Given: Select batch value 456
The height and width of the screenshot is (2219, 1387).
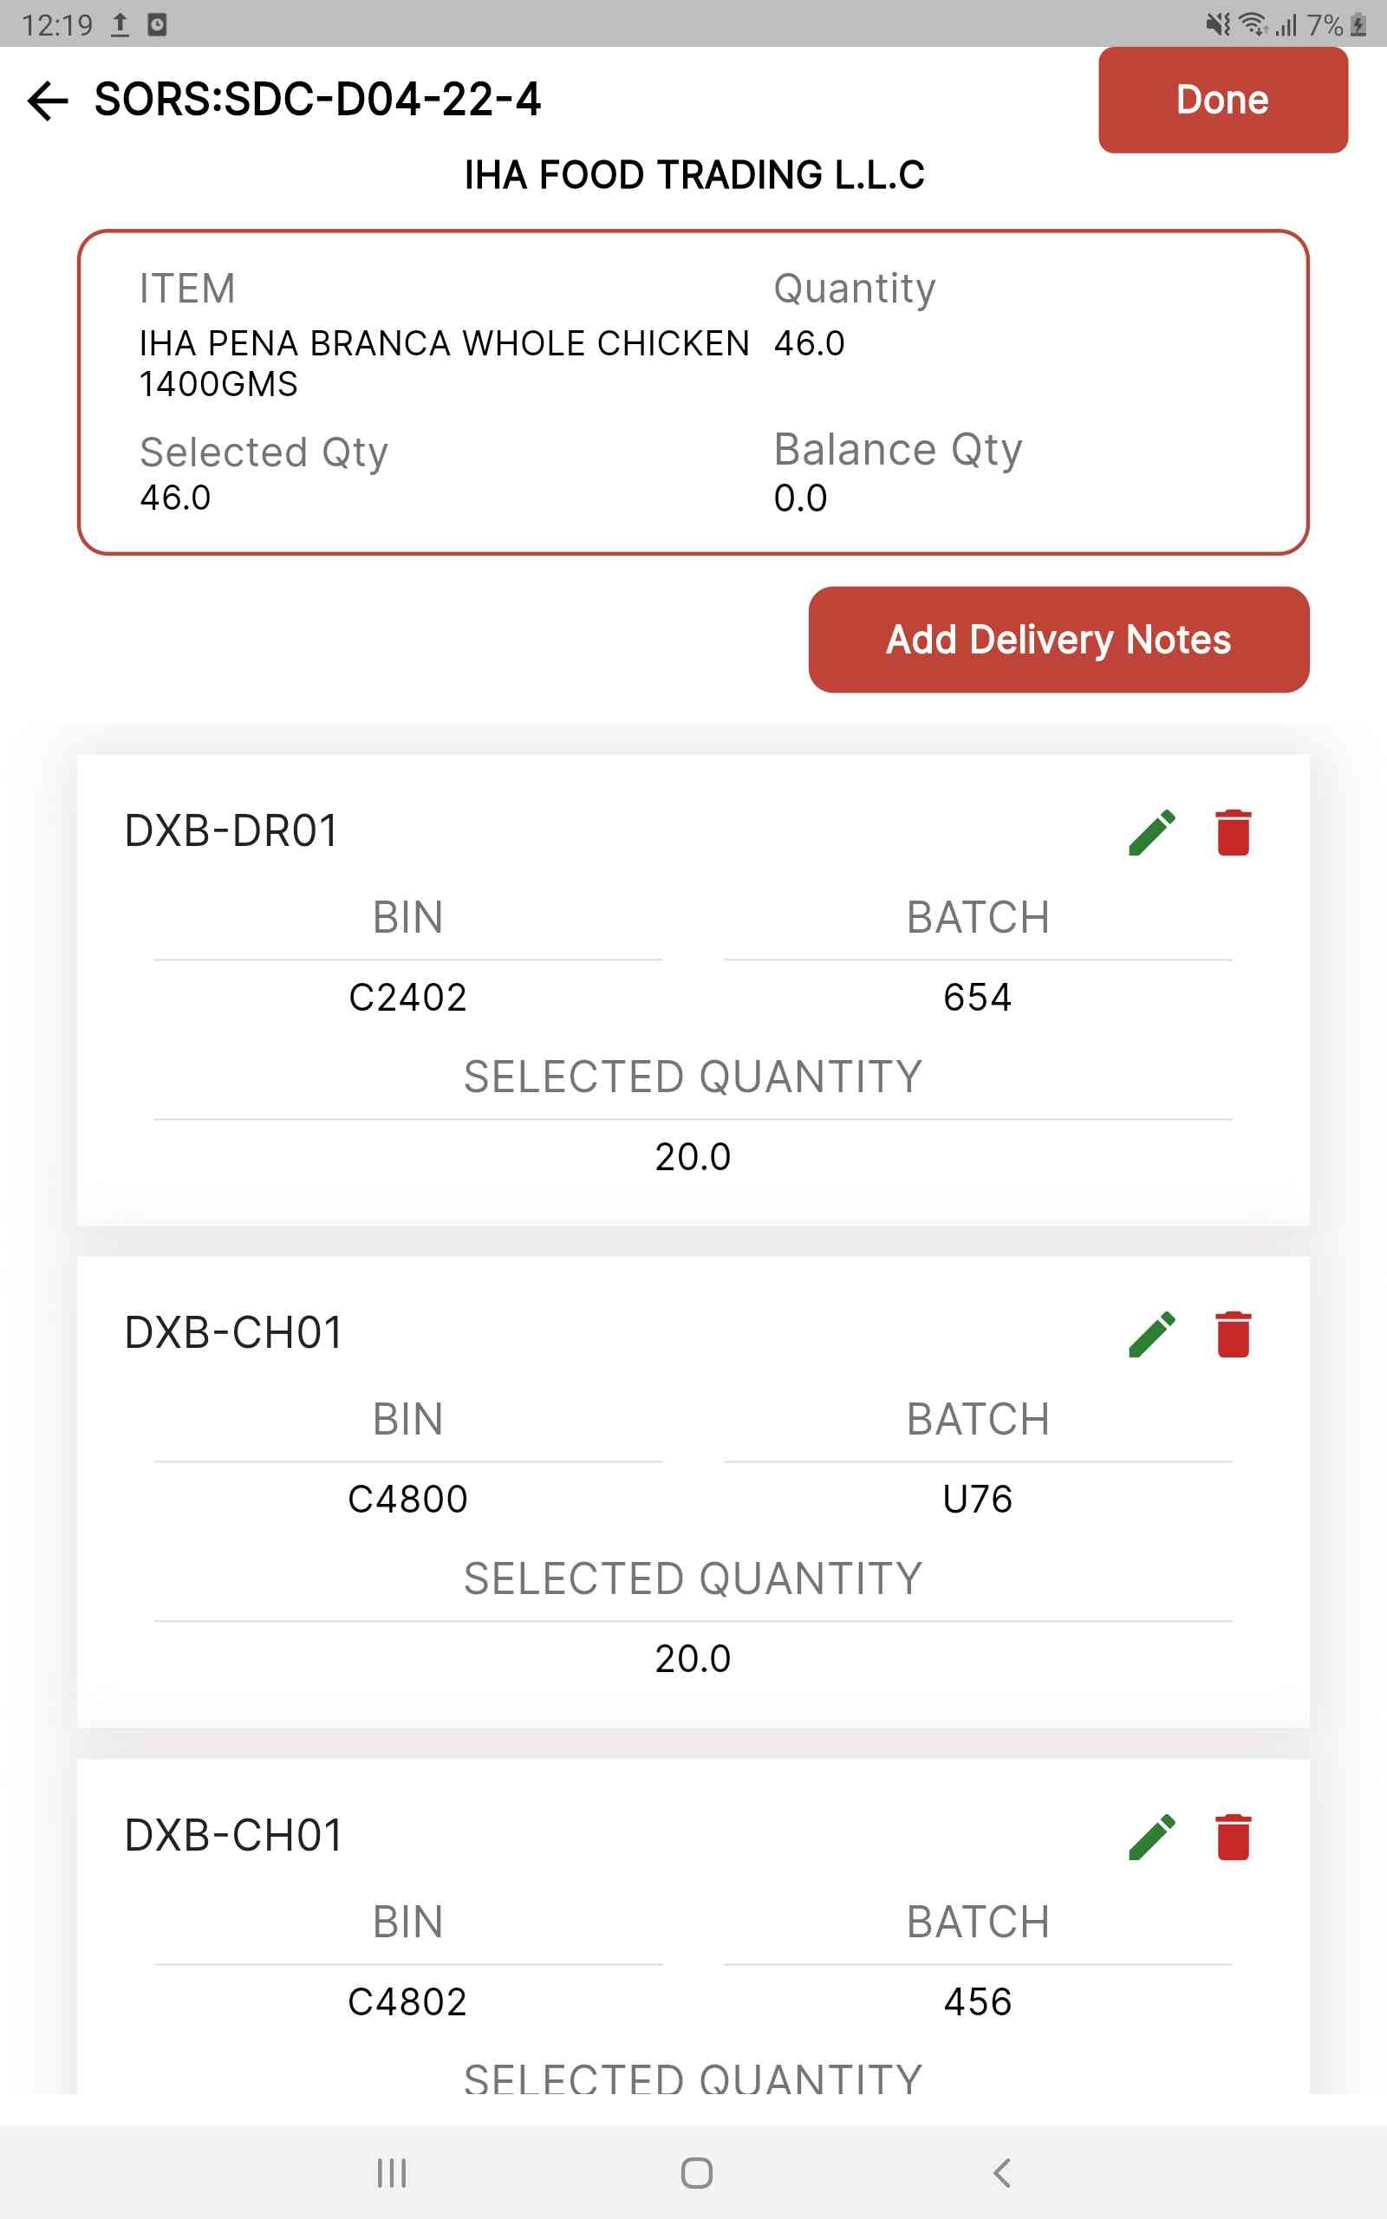Looking at the screenshot, I should click(978, 2001).
